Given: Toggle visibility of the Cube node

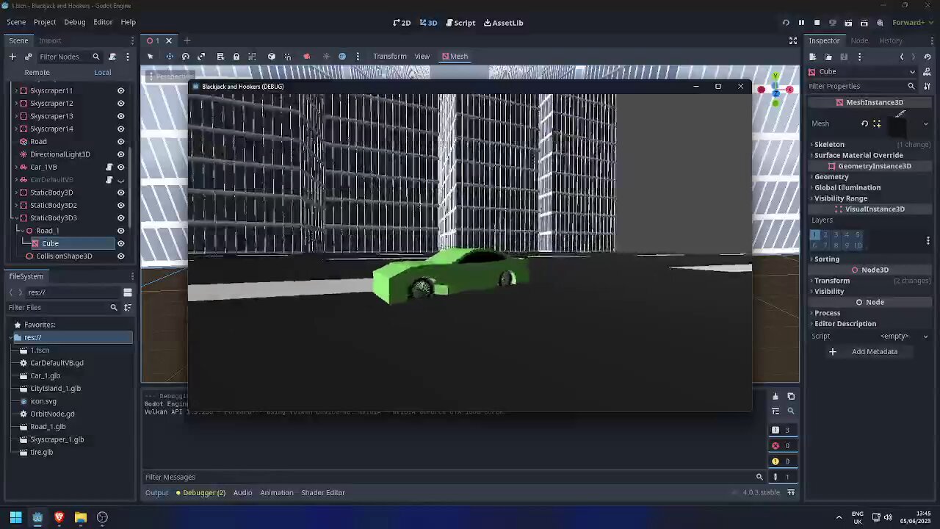Looking at the screenshot, I should coord(121,243).
